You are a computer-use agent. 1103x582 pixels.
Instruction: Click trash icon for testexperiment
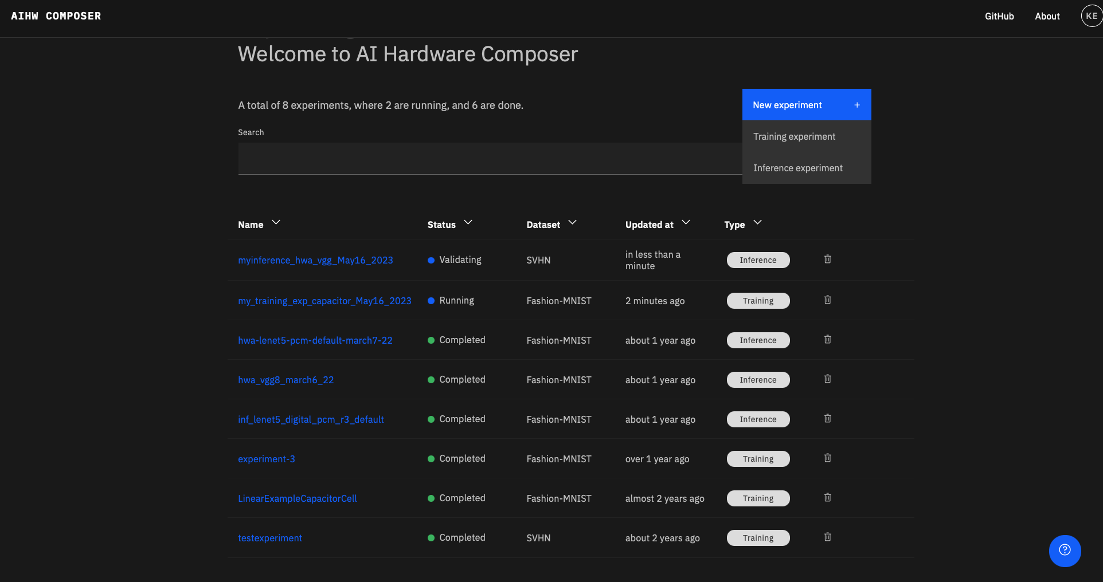pos(827,537)
